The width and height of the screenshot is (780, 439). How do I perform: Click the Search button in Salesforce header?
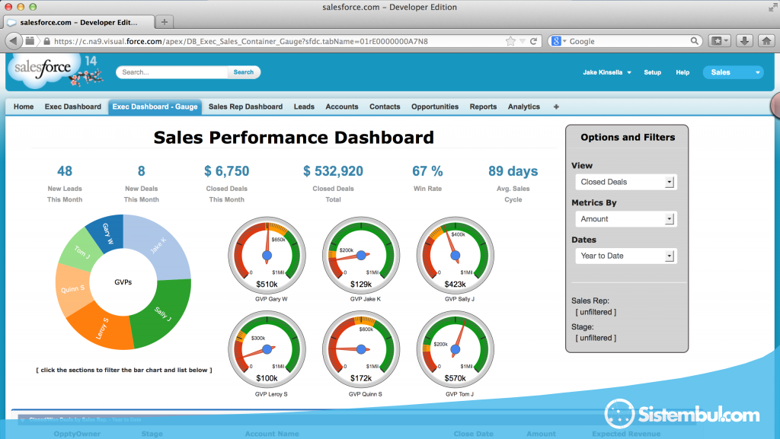pos(243,72)
